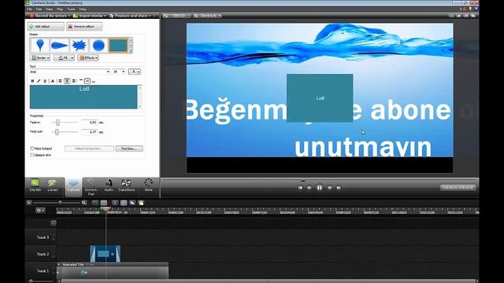This screenshot has width=504, height=283.
Task: Set vertical text alignment to middle
Action: [x=87, y=81]
